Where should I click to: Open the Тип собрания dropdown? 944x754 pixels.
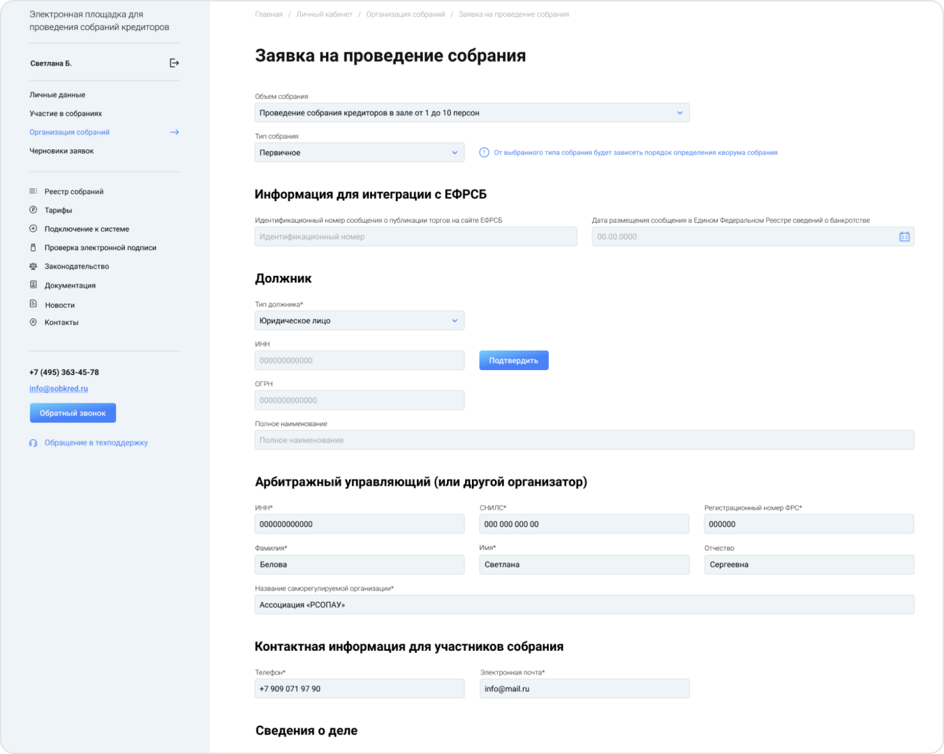[359, 152]
